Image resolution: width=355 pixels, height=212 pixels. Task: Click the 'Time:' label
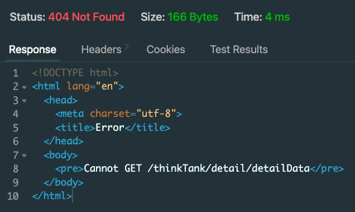[x=248, y=17]
